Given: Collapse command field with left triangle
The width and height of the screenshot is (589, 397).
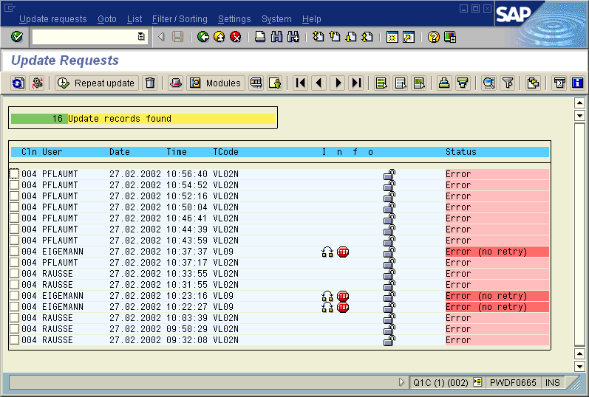Looking at the screenshot, I should 161,37.
